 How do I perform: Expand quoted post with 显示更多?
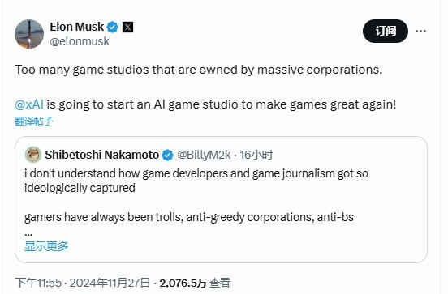point(46,245)
